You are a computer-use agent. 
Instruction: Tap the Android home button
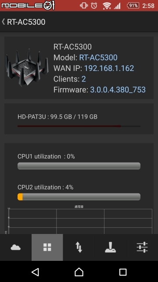point(79,272)
